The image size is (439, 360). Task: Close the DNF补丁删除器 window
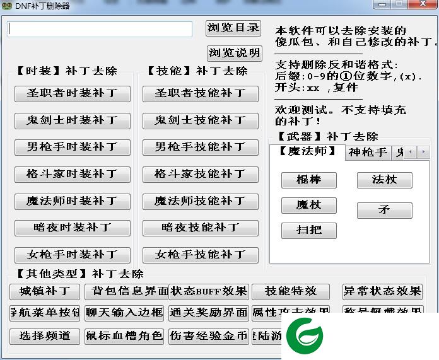(x=423, y=4)
